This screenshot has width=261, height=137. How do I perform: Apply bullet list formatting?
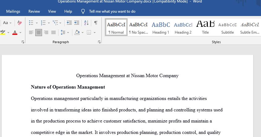click(x=31, y=23)
